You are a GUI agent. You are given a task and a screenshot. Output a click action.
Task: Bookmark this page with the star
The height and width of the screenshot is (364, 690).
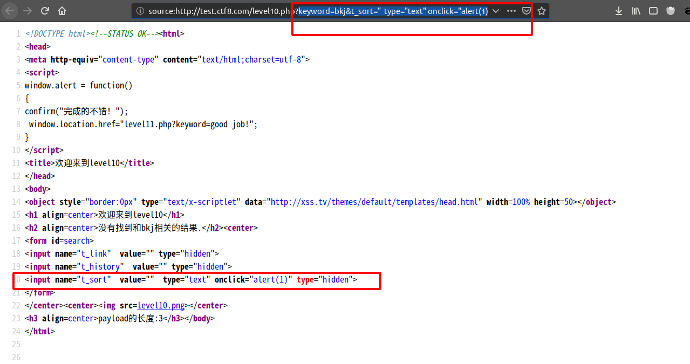coord(542,11)
